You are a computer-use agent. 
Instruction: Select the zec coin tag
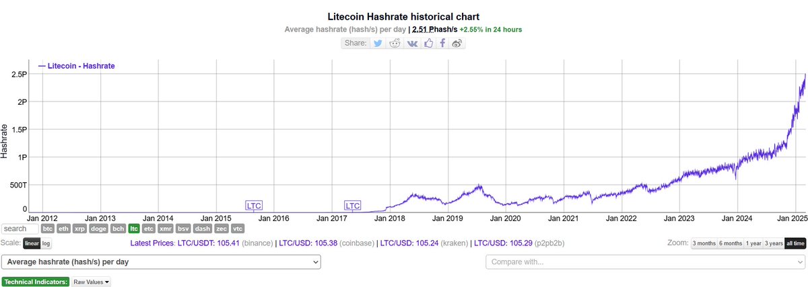point(221,229)
